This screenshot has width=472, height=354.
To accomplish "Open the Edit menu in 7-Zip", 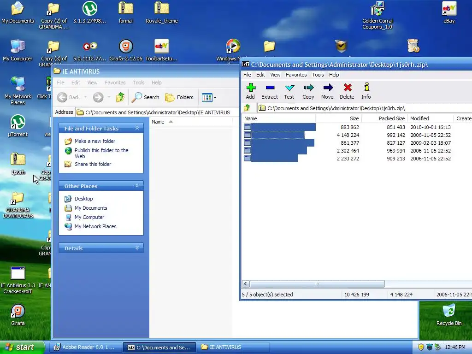I will (x=260, y=75).
